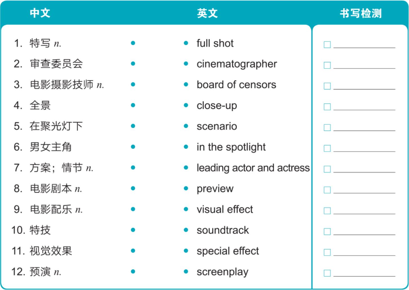Tick the checkbox beside cinematographer row
The height and width of the screenshot is (290, 409).
[327, 65]
